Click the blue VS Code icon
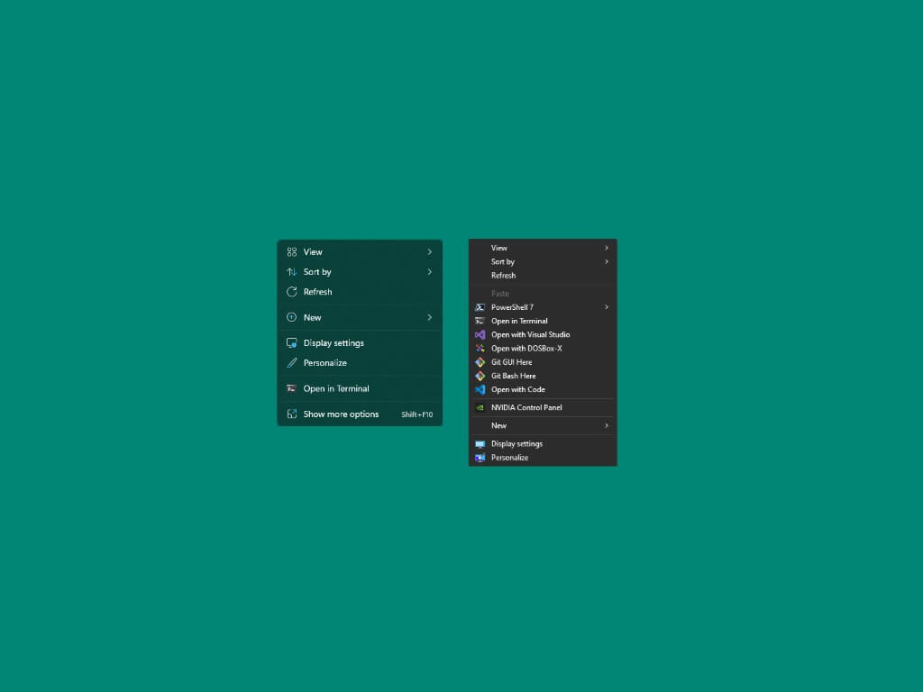Viewport: 923px width, 692px height. click(x=480, y=389)
